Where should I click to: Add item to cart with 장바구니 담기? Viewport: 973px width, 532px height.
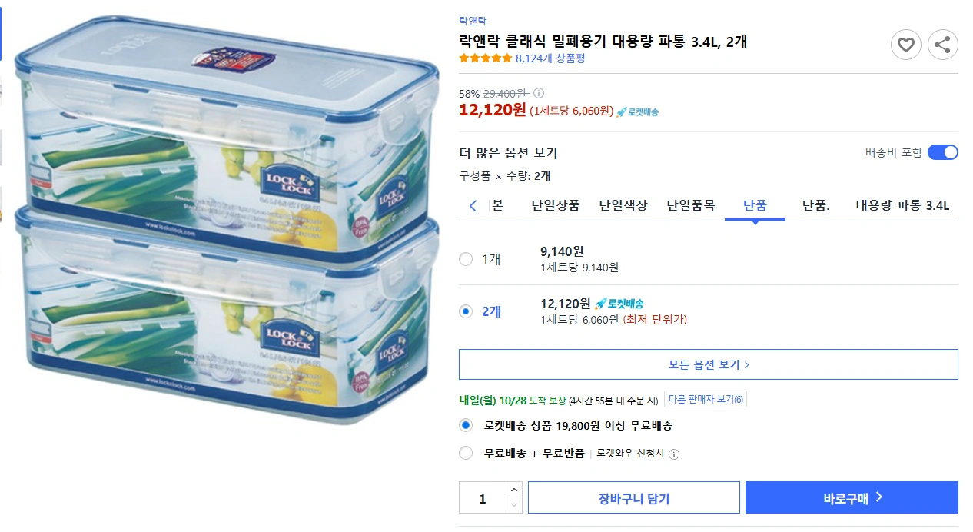pyautogui.click(x=633, y=497)
